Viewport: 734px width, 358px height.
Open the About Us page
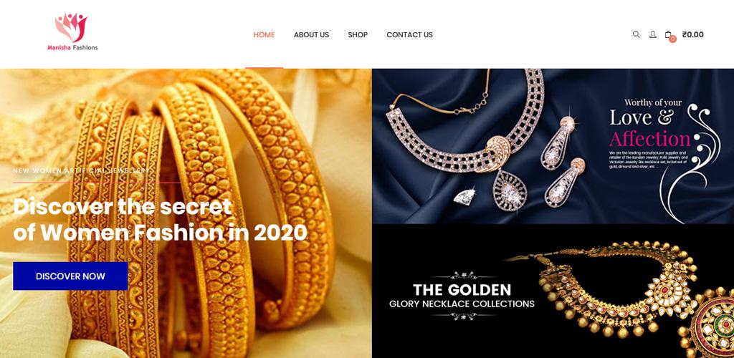[311, 34]
